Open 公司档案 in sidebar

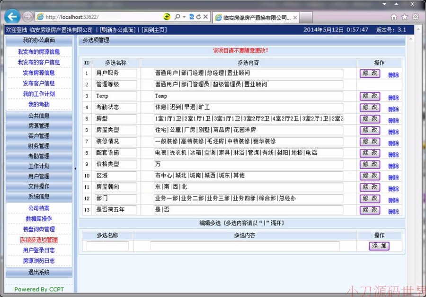39,208
